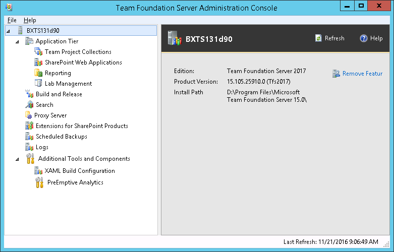Select Lab Management node
The width and height of the screenshot is (394, 252).
68,84
